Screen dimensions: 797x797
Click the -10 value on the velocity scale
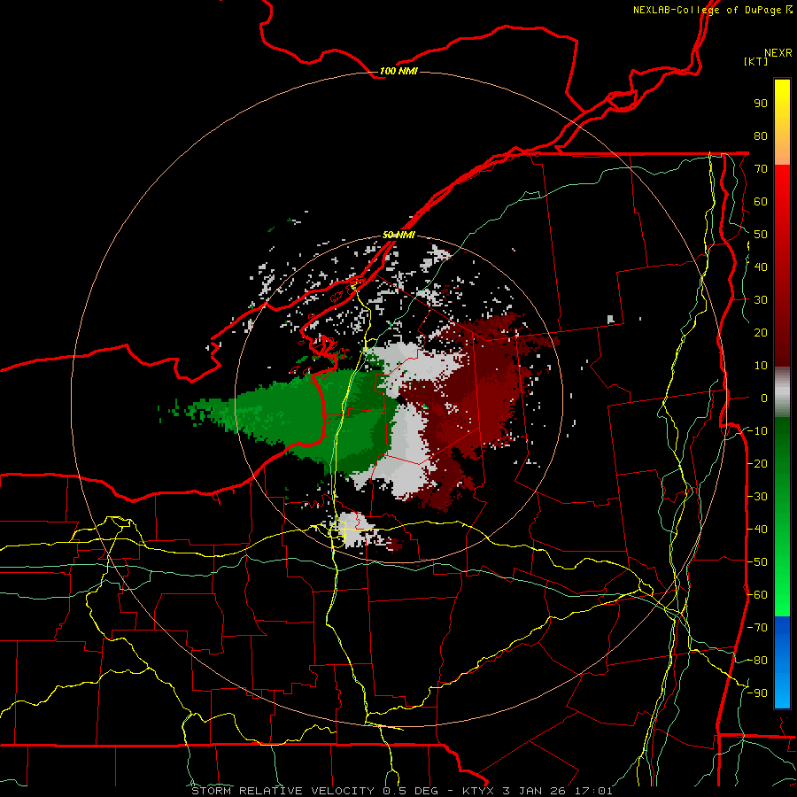coord(757,431)
